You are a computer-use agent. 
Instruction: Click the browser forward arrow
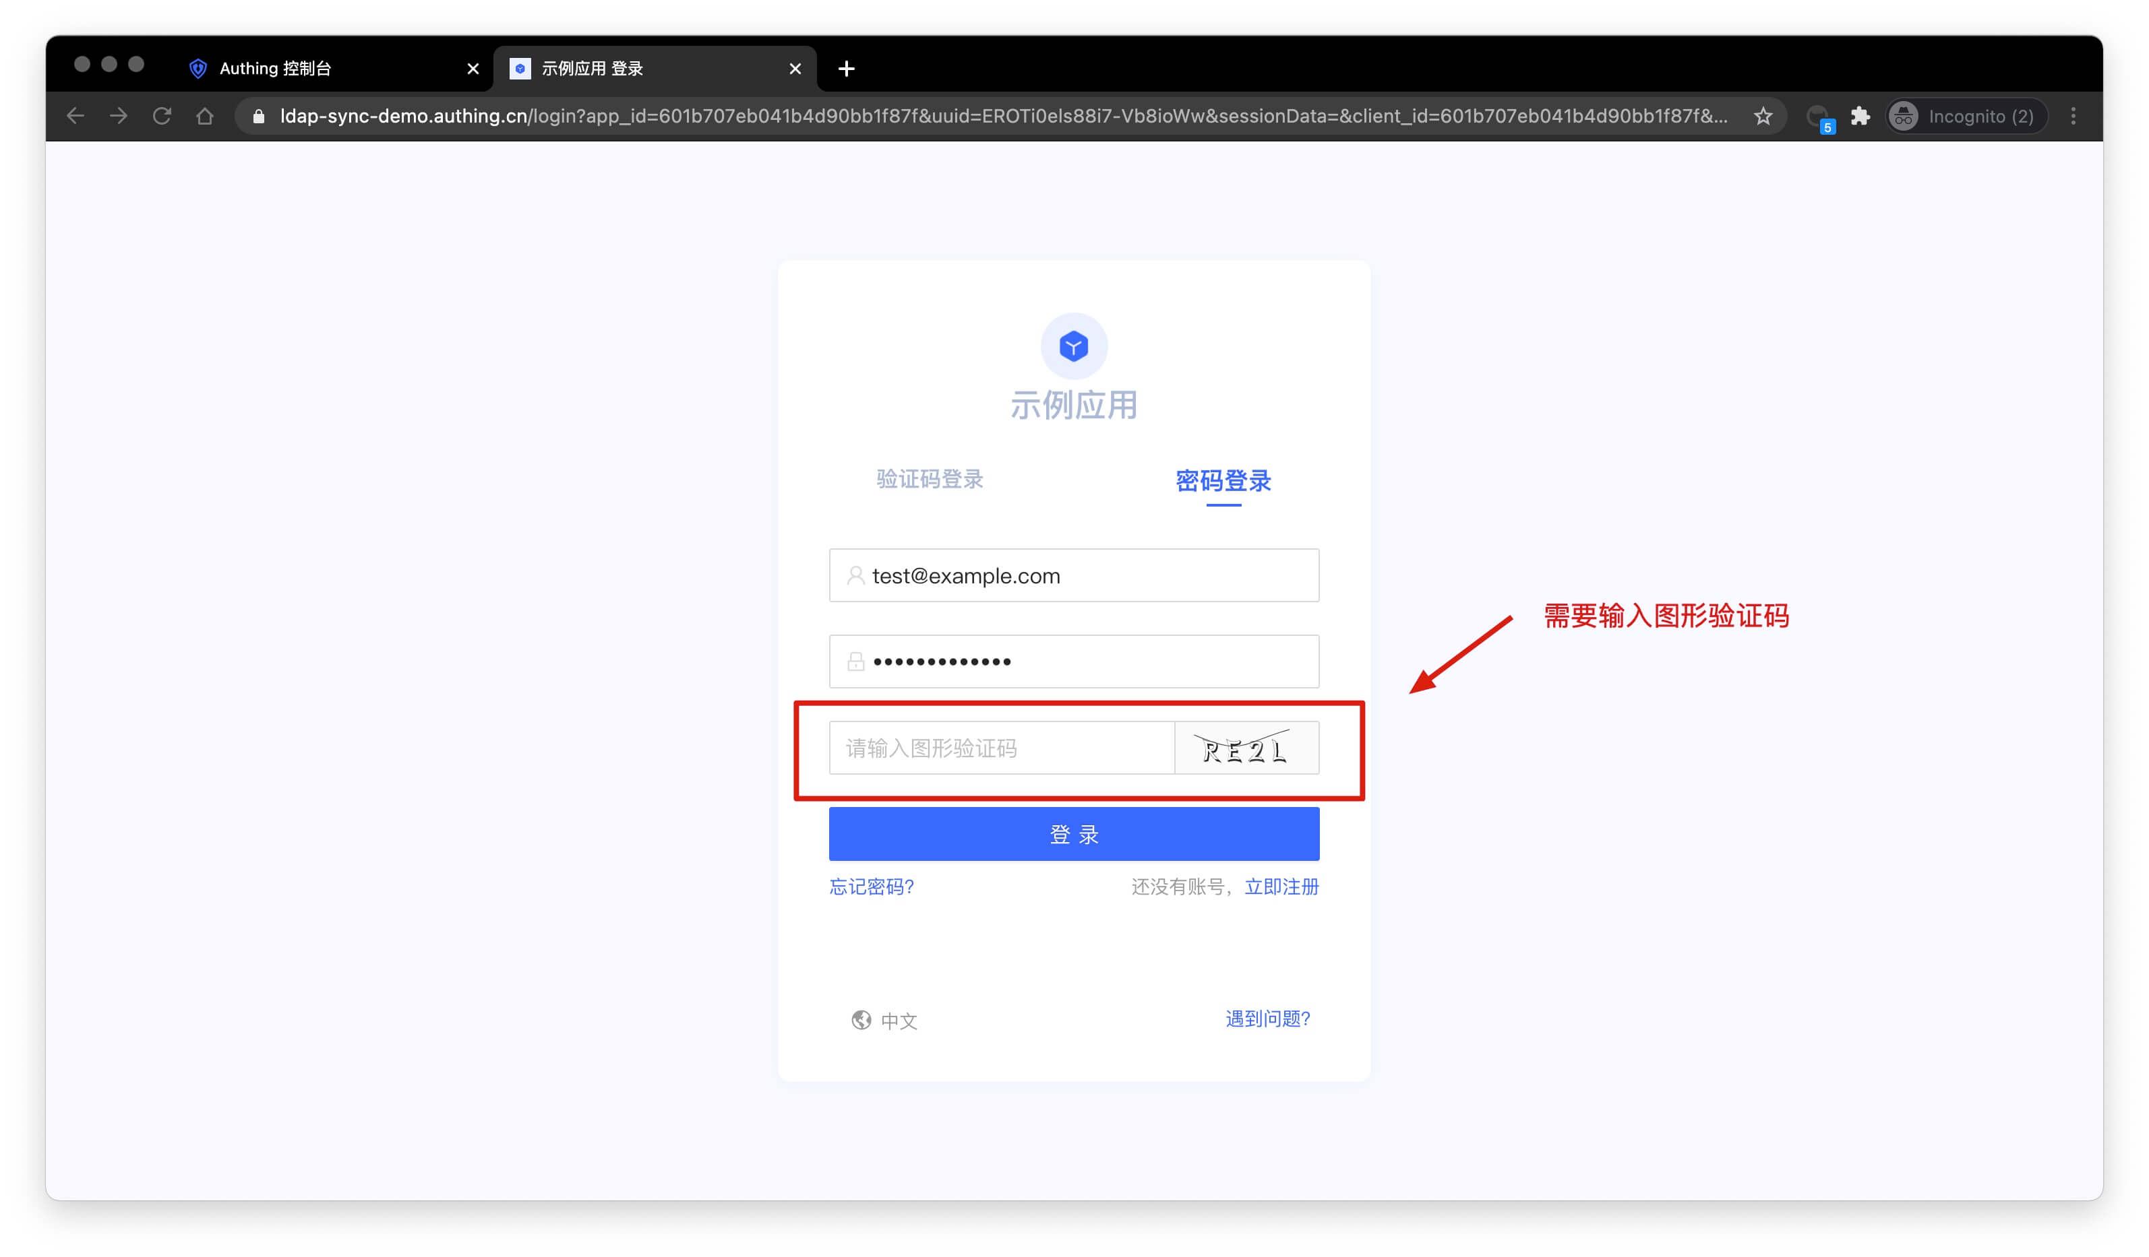119,116
